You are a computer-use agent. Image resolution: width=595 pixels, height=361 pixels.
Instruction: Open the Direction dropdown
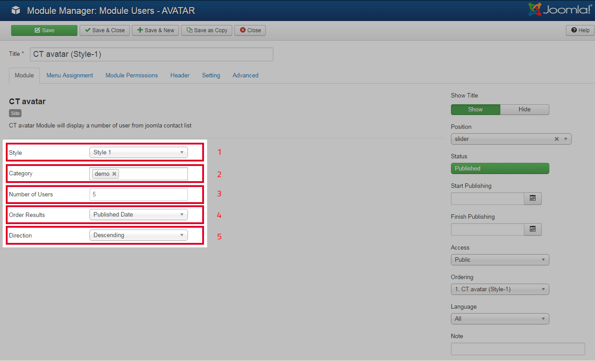tap(139, 235)
